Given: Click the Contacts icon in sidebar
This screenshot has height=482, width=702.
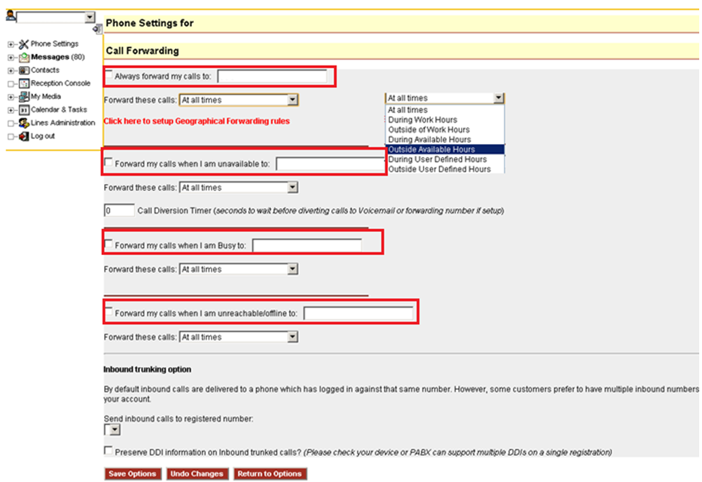Looking at the screenshot, I should coord(24,70).
